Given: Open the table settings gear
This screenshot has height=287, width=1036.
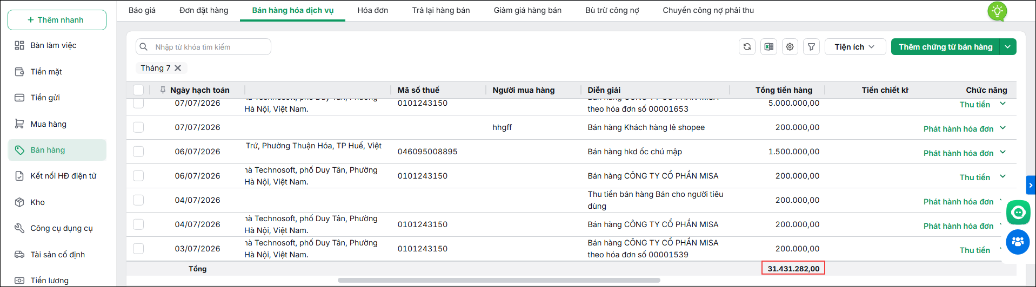Looking at the screenshot, I should [x=790, y=47].
